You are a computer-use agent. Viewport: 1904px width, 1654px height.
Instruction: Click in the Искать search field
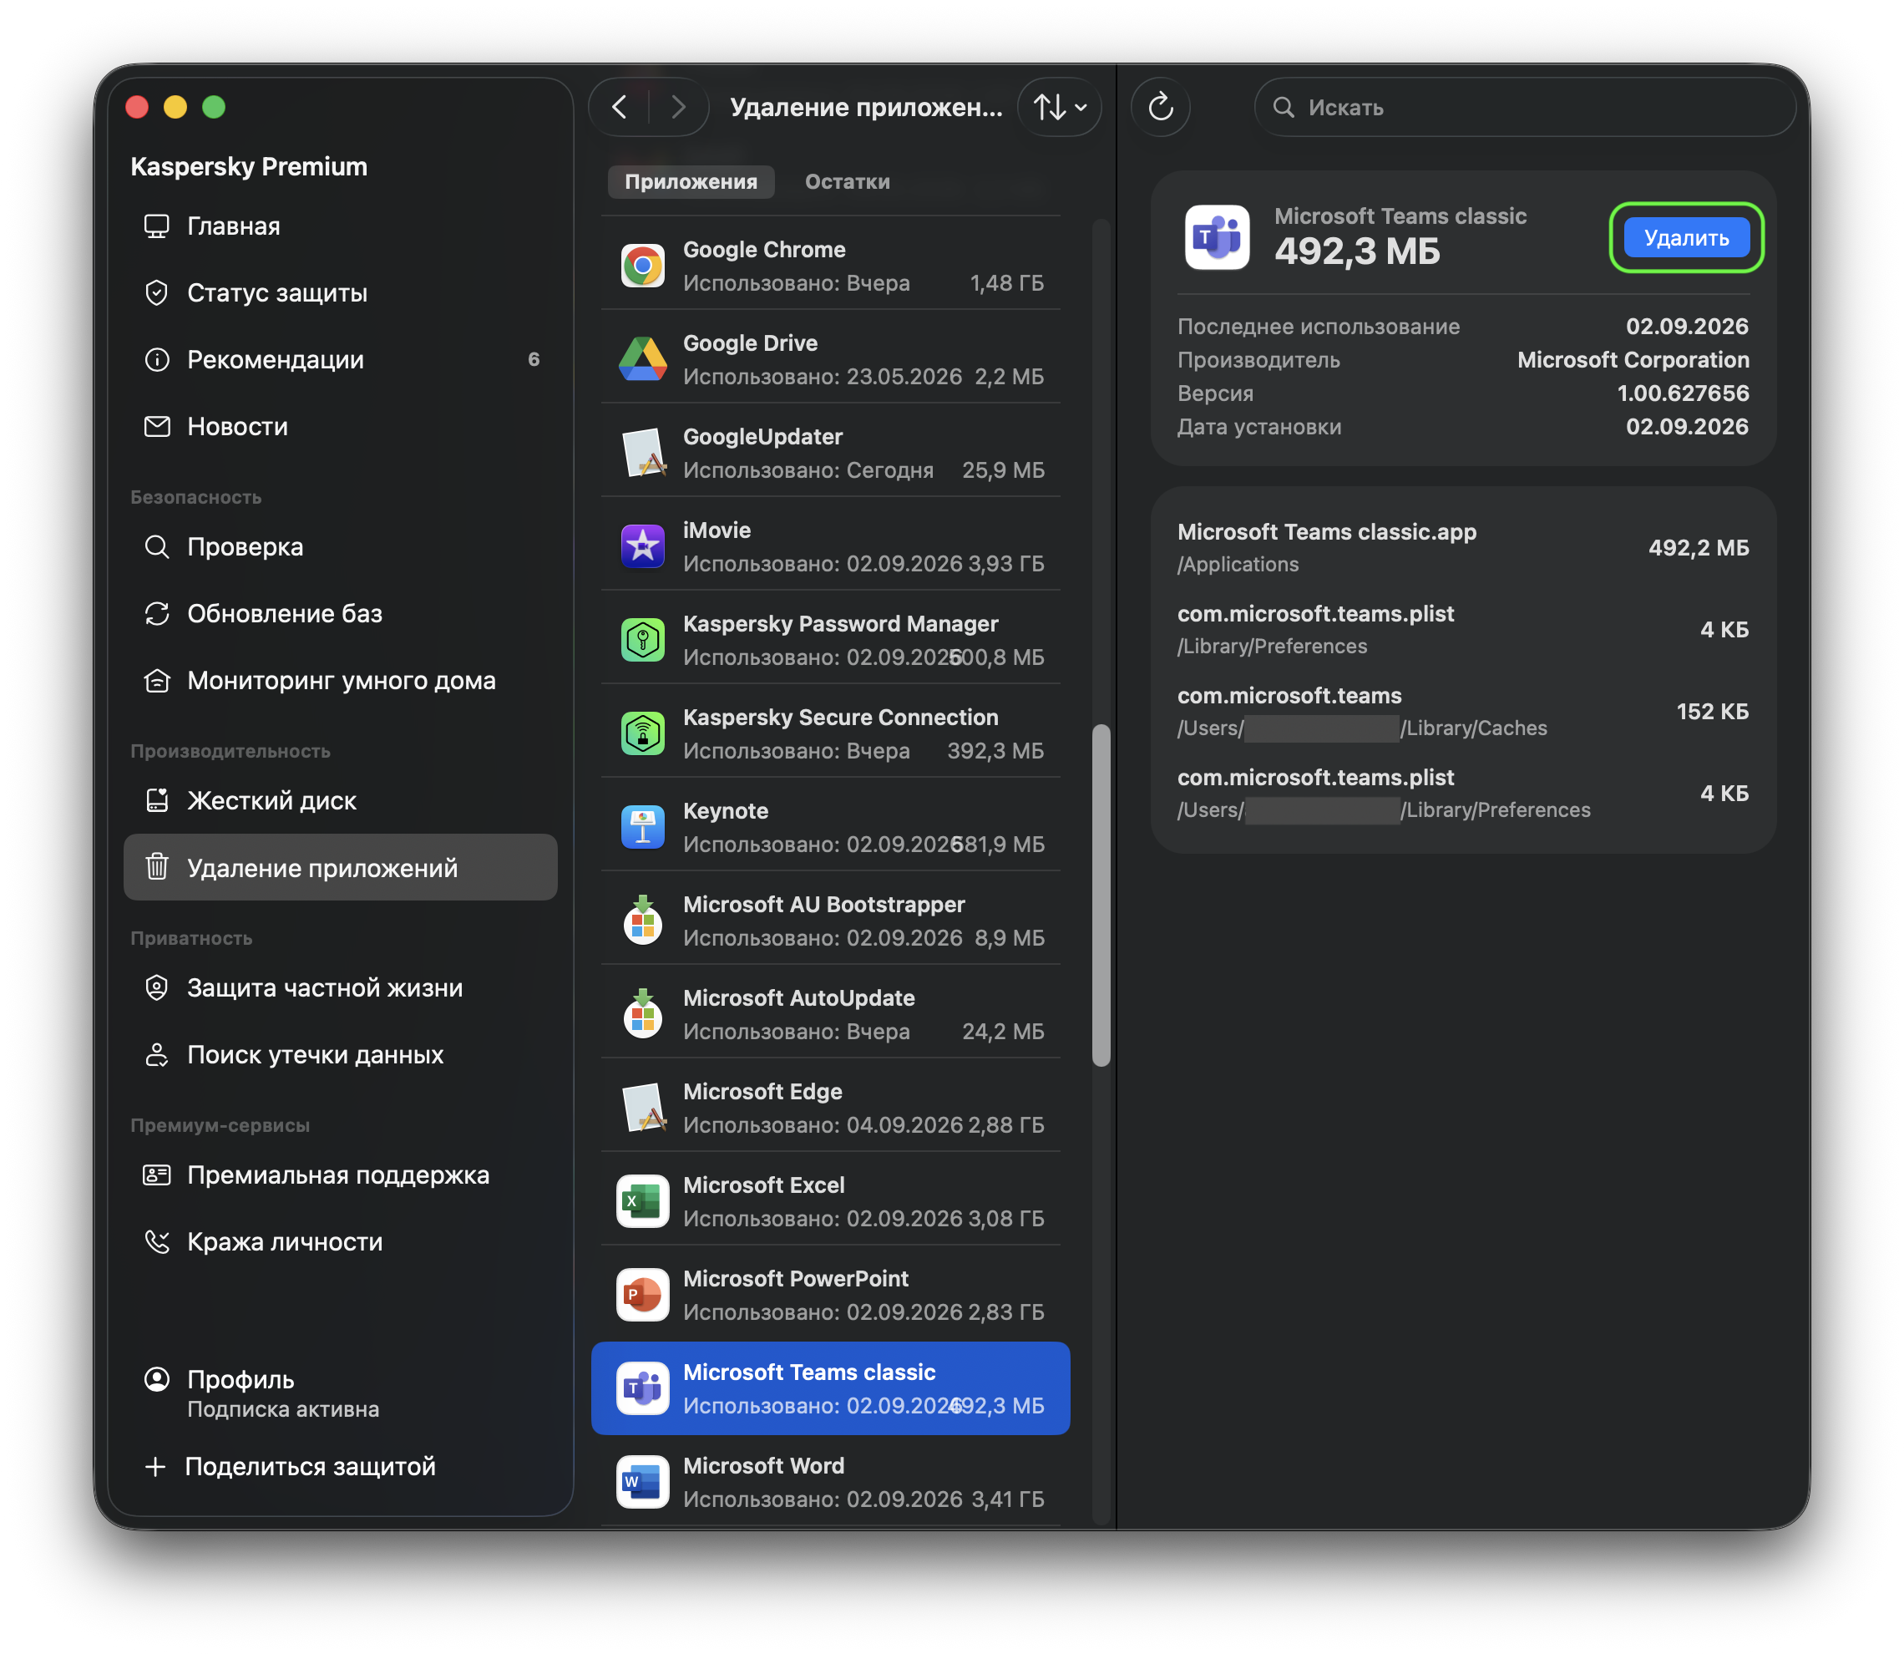click(x=1524, y=108)
